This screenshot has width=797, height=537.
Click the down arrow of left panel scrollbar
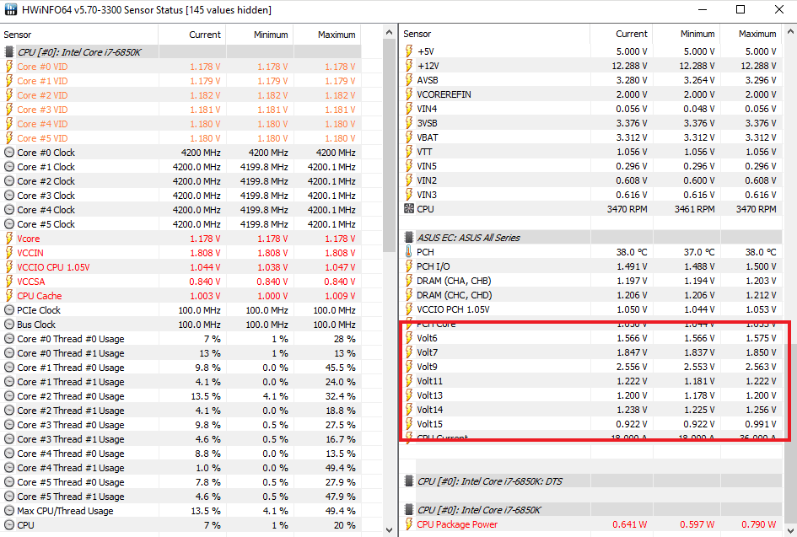(390, 530)
